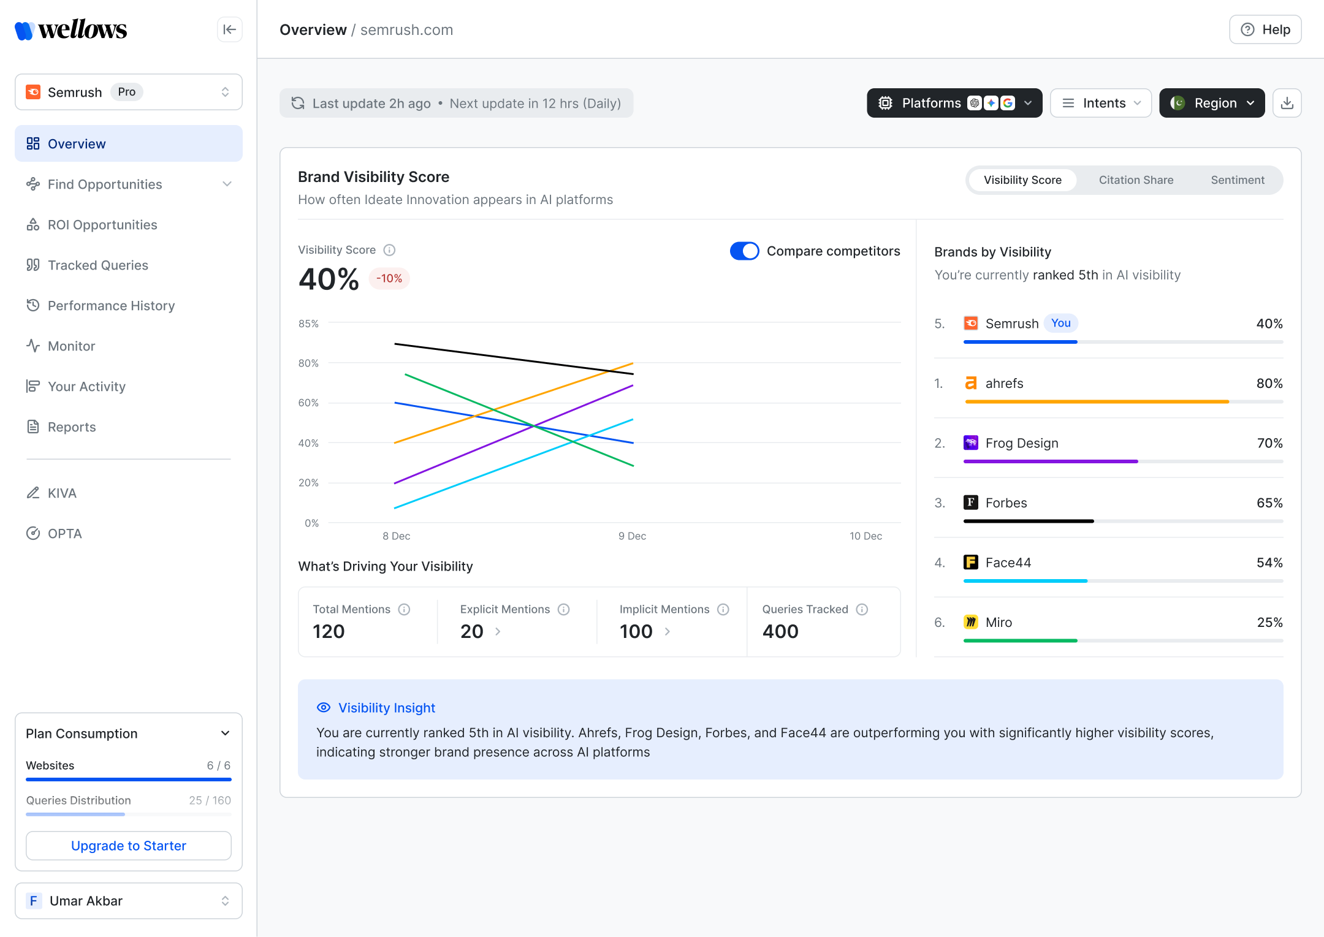Click the Pro plan badge
1324x937 pixels.
pos(127,92)
